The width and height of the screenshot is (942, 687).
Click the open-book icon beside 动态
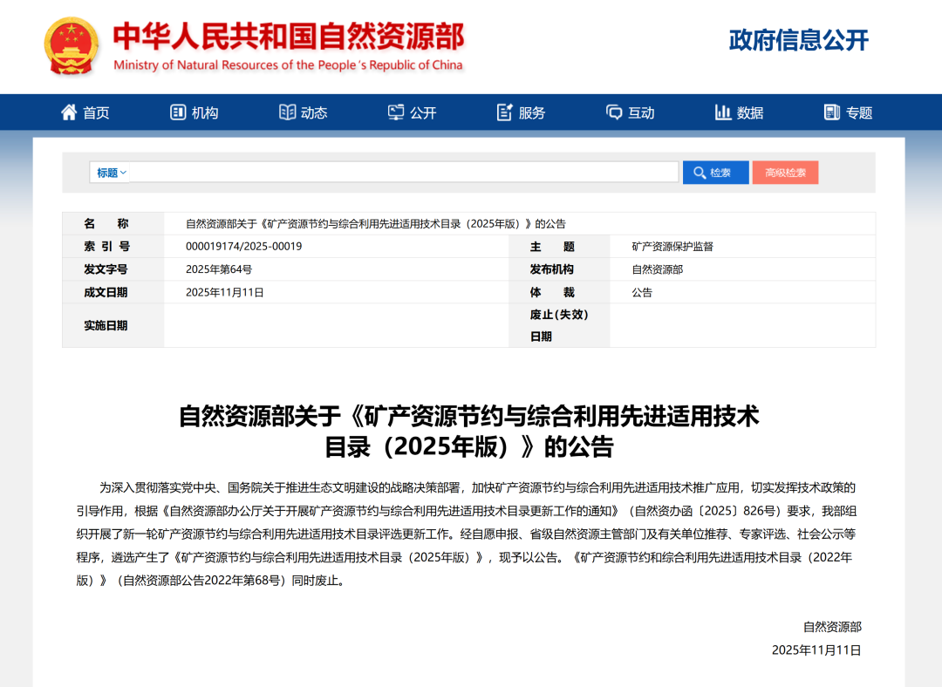(287, 112)
